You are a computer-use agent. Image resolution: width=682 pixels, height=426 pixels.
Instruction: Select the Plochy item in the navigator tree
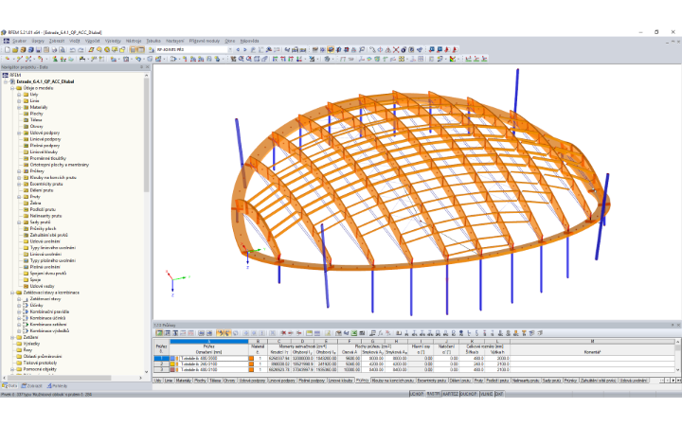pos(36,114)
